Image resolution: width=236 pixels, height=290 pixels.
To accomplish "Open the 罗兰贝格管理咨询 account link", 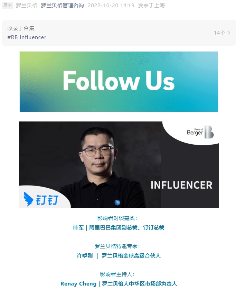I will 63,5.
